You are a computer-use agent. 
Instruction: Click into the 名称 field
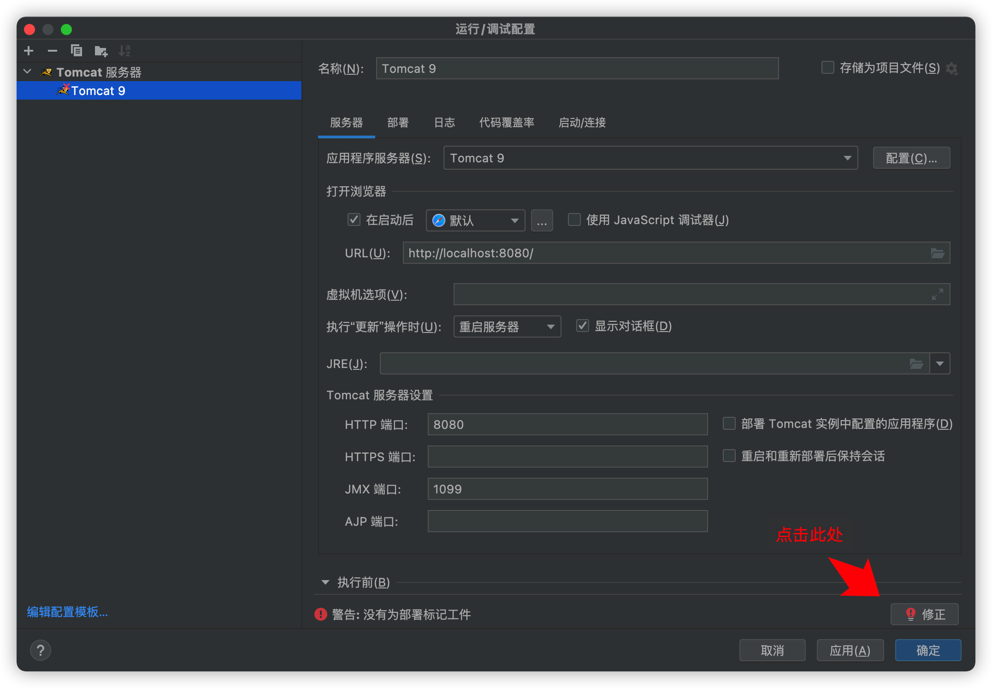577,68
